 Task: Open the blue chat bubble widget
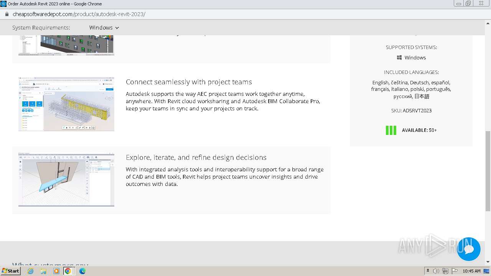468,249
